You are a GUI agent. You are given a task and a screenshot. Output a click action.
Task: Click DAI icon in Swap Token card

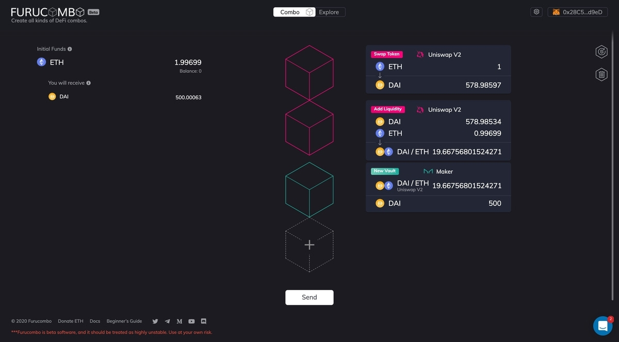(380, 85)
